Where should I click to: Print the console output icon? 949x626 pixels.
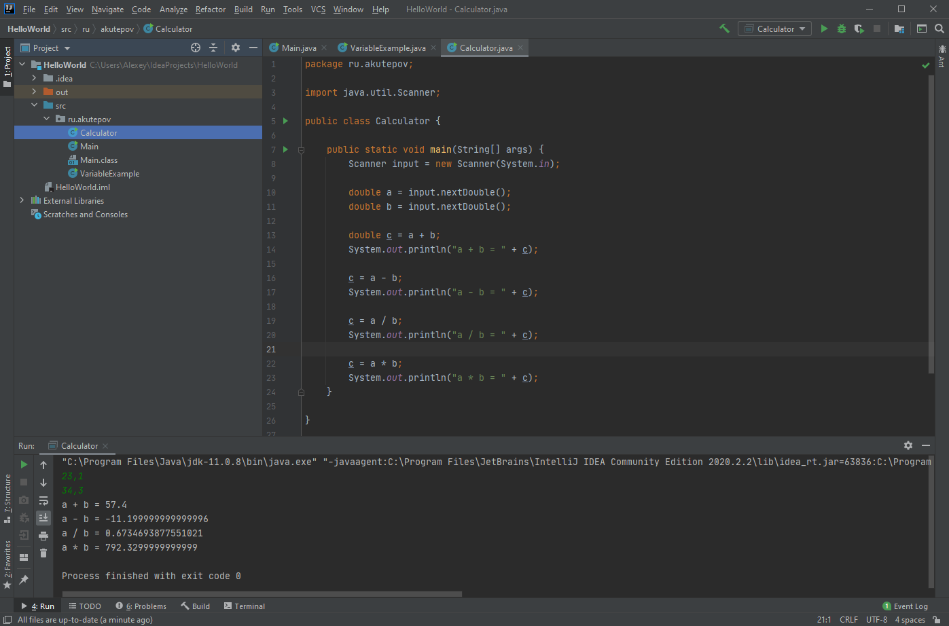point(43,536)
